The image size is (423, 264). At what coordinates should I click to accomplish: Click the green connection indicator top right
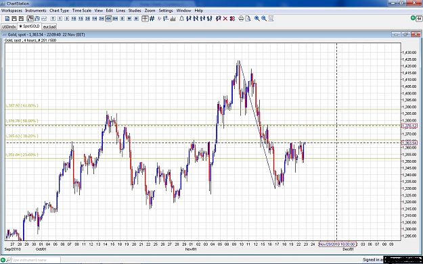coord(413,18)
